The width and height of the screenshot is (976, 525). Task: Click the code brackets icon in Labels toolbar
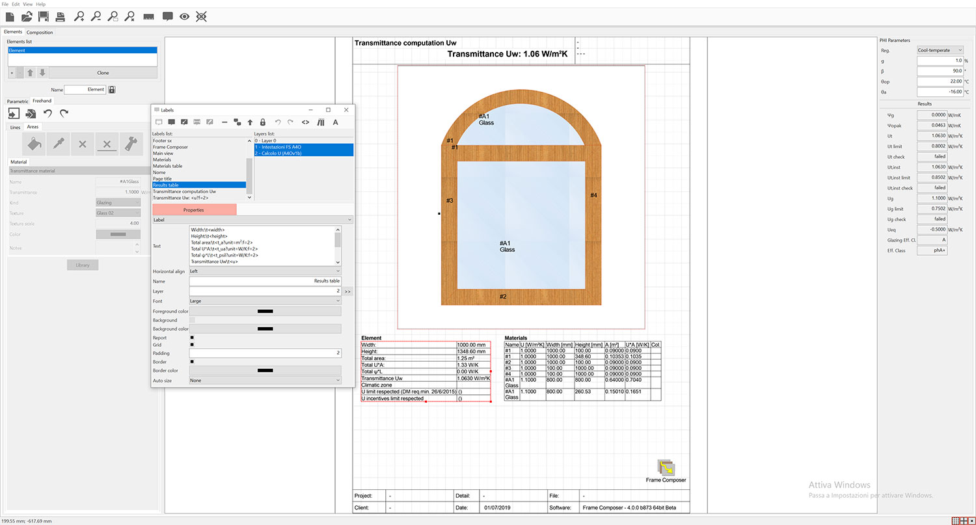tap(305, 122)
